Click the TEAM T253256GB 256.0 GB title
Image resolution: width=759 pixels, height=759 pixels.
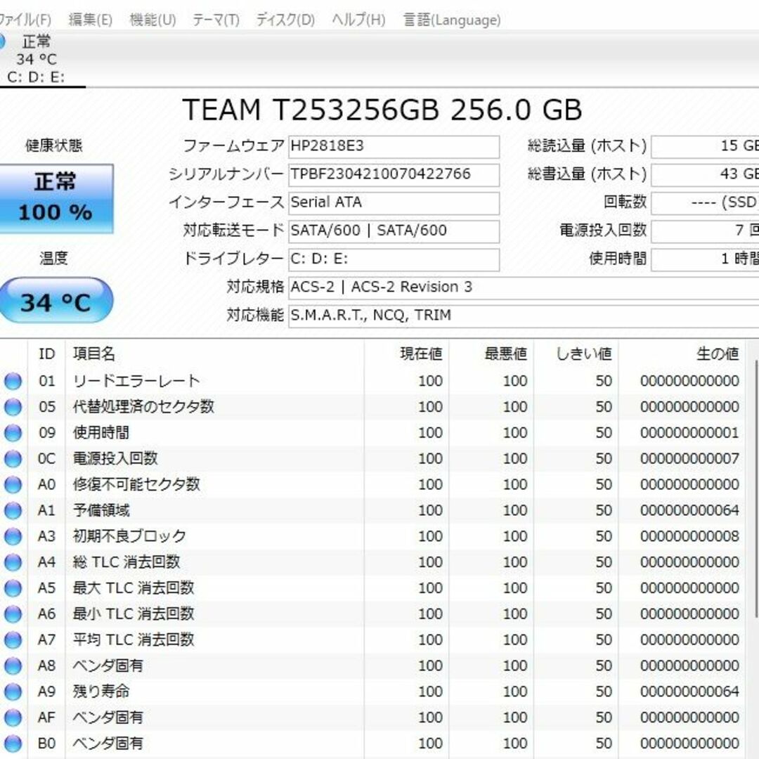point(382,110)
